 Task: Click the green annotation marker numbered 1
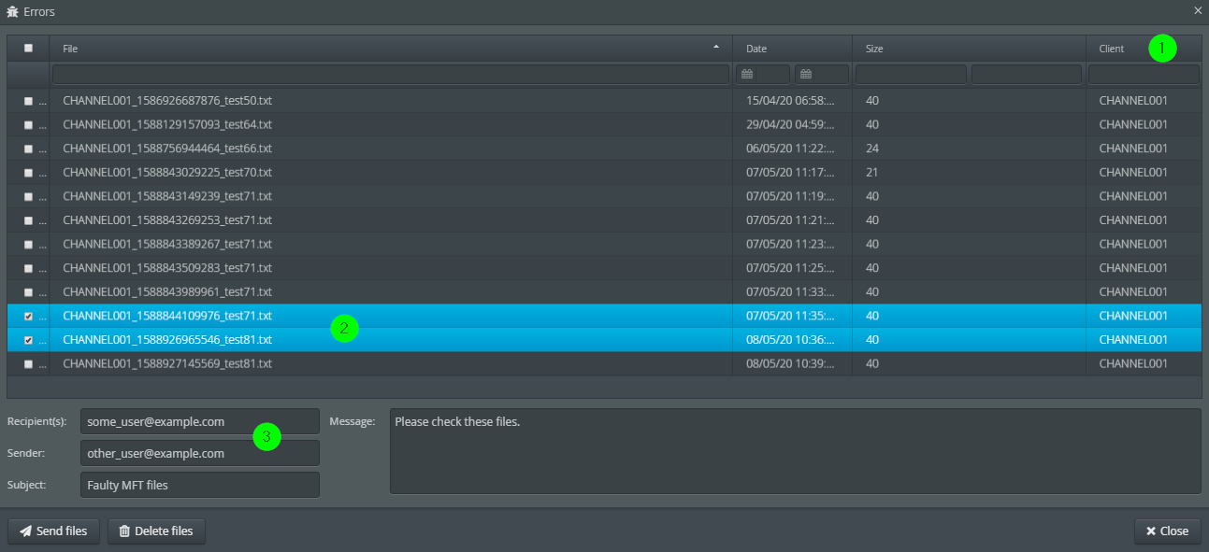pos(1162,49)
